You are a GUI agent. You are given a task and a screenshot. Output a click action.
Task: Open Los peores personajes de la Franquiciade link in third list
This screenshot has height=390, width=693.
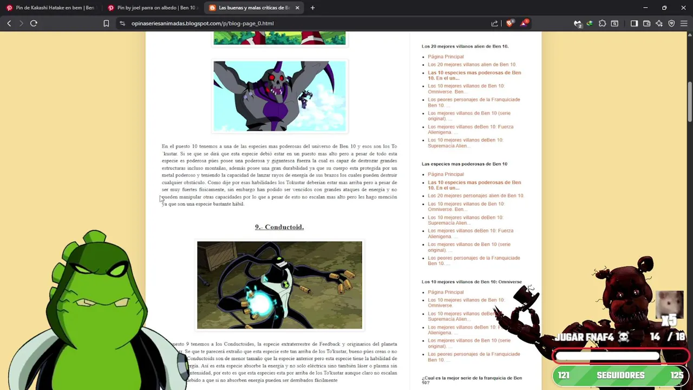click(474, 356)
